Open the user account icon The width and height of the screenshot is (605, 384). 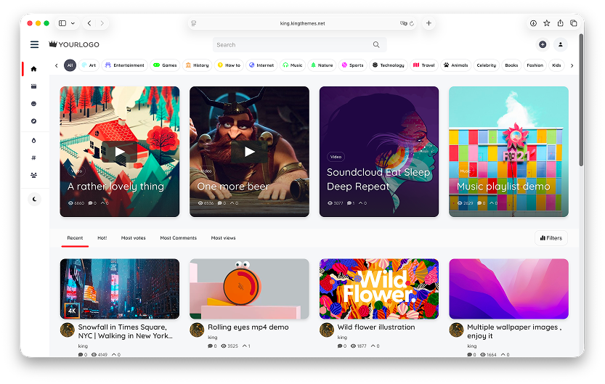(x=560, y=45)
